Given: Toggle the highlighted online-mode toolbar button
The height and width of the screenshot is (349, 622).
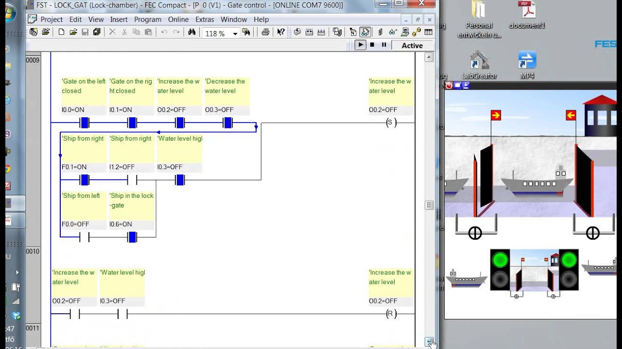Looking at the screenshot, I should click(x=365, y=32).
